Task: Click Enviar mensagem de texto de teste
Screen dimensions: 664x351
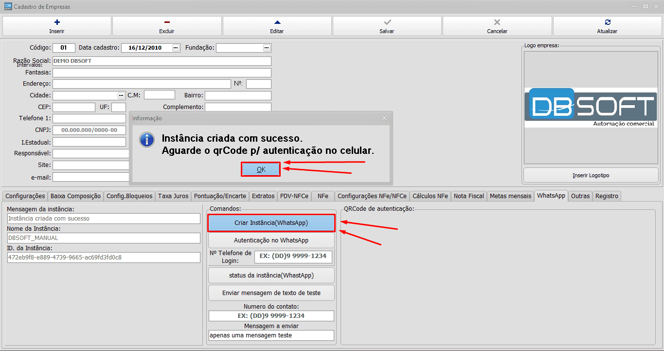Action: tap(271, 293)
